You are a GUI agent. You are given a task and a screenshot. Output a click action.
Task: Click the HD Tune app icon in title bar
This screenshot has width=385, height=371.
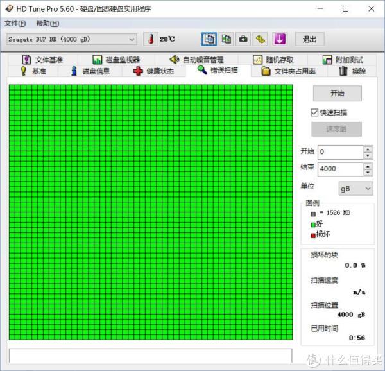[9, 9]
